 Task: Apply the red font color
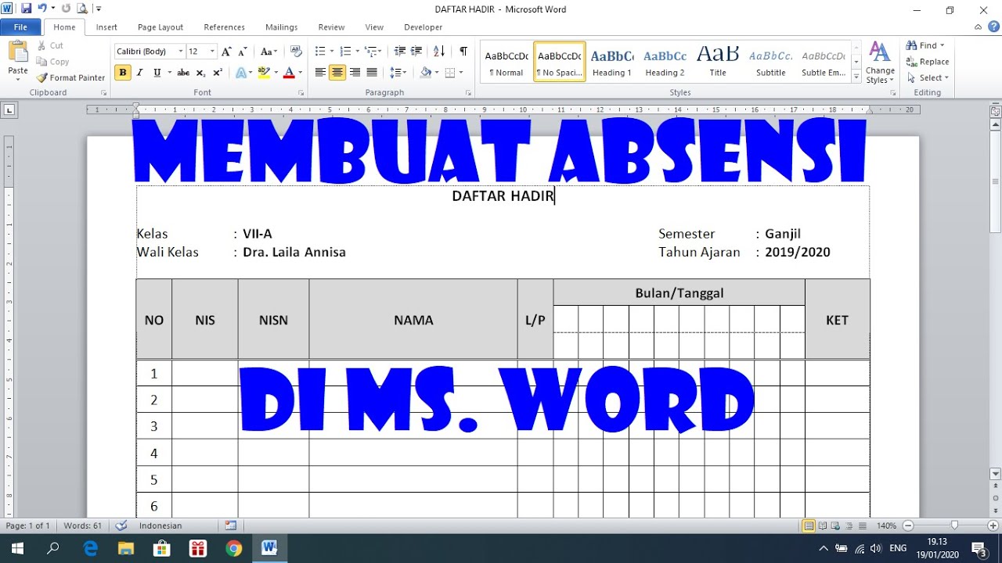(288, 73)
